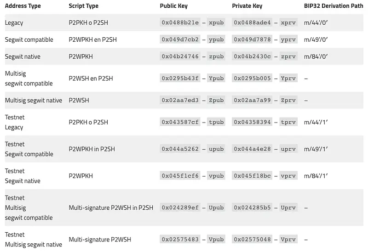This screenshot has width=368, height=252.
Task: Click the 0x04b2430c private key code
Action: pos(253,56)
